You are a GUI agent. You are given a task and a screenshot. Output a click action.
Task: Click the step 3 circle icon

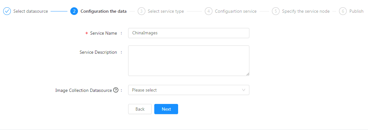142,11
